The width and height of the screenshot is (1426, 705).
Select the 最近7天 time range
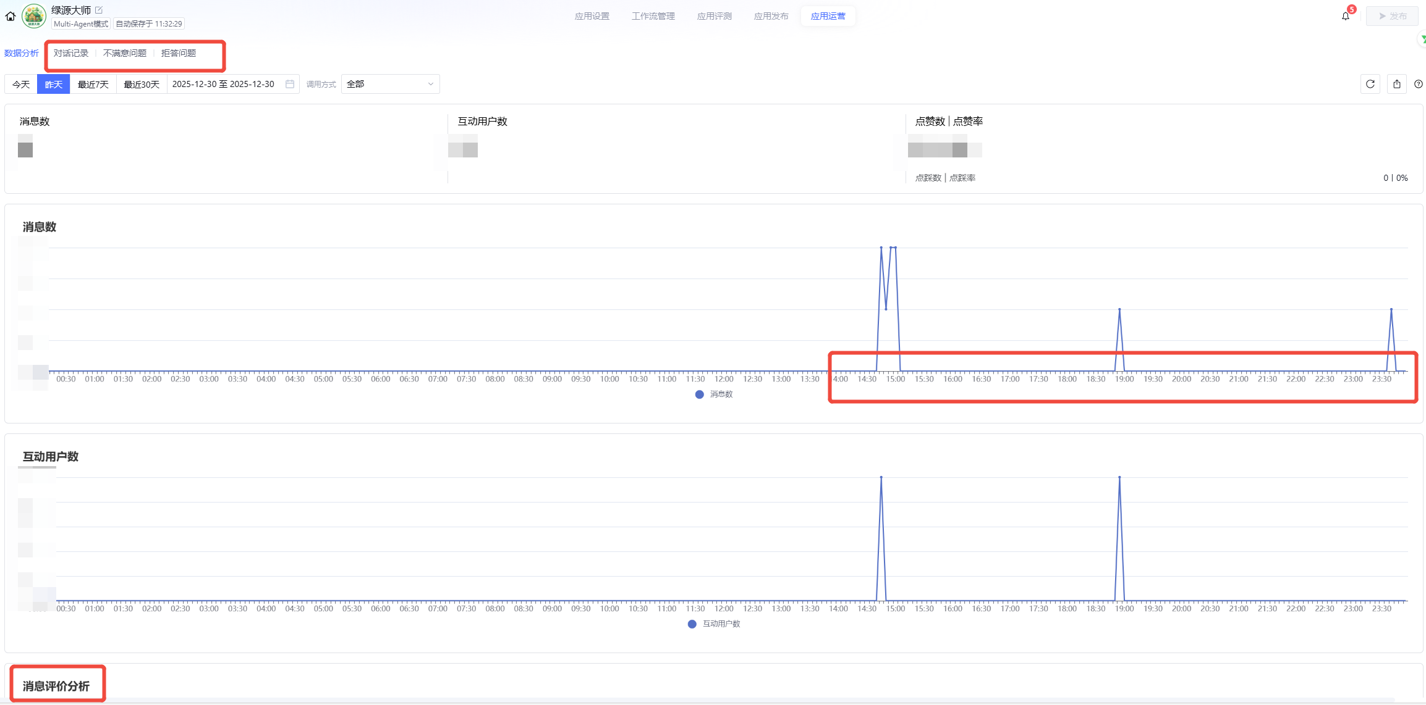coord(93,84)
